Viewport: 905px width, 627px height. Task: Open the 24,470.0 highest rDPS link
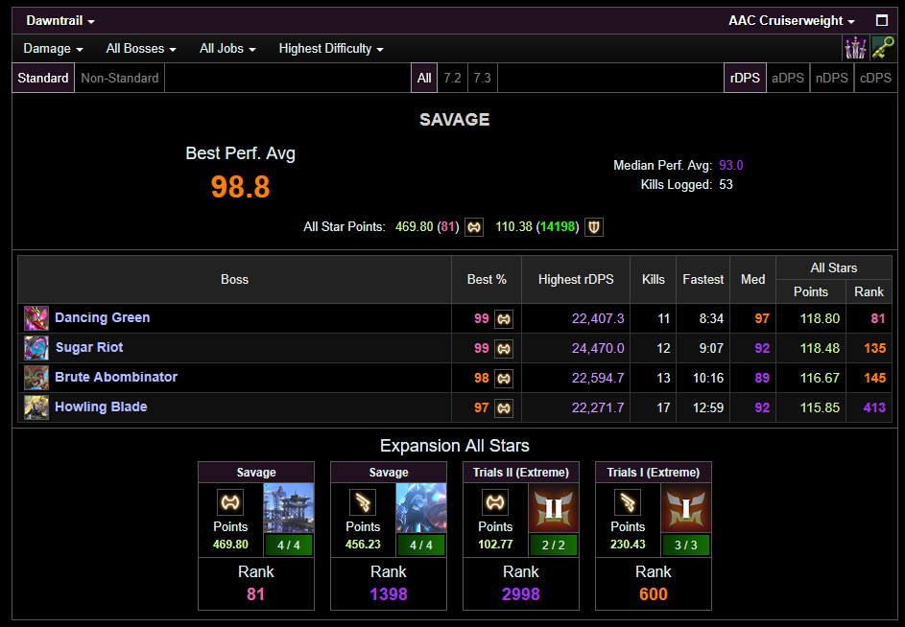598,348
